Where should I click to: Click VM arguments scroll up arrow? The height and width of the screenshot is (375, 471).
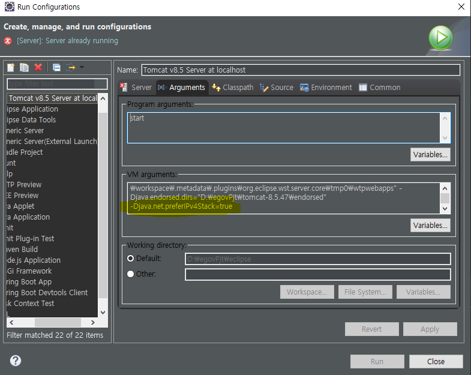click(x=445, y=188)
